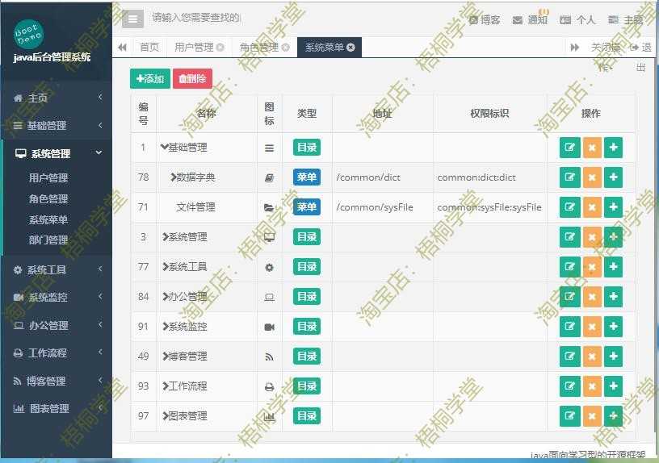Expand the 数据字典 tree row
The height and width of the screenshot is (463, 659).
pyautogui.click(x=173, y=177)
